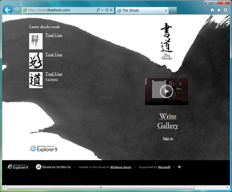Open the second calligraphy thumbnail
Screen dimensions: 232x192
click(x=36, y=60)
